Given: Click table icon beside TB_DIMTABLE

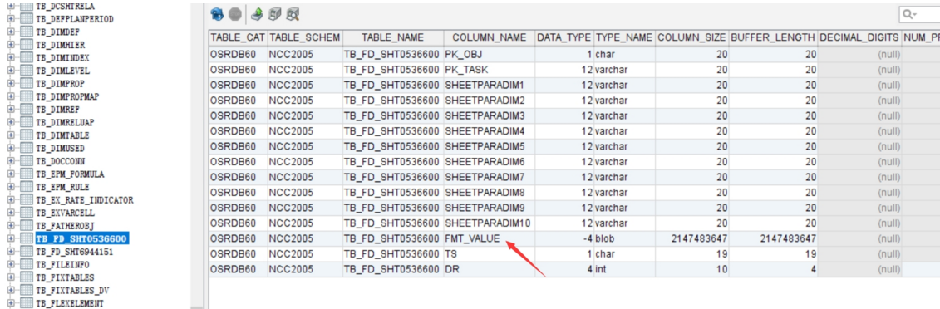Looking at the screenshot, I should tap(26, 135).
